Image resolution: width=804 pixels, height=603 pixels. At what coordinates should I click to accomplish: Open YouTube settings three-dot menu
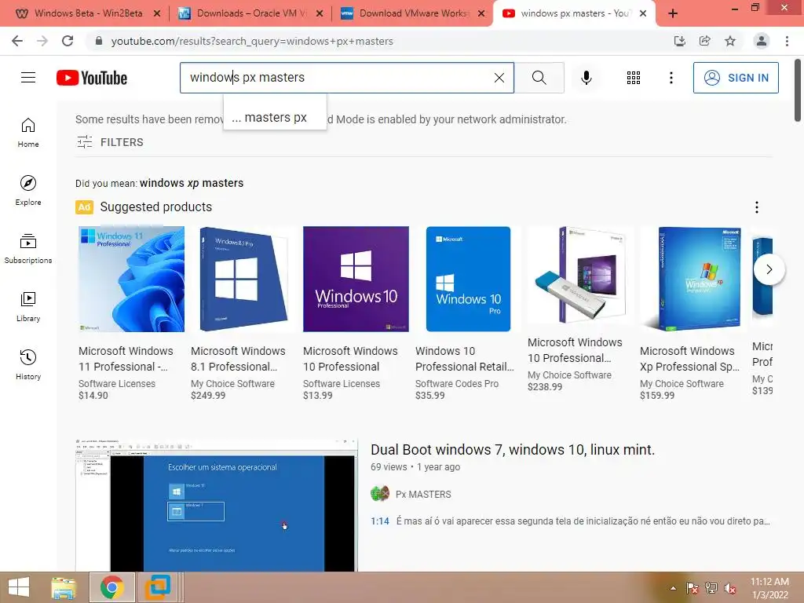(x=671, y=78)
